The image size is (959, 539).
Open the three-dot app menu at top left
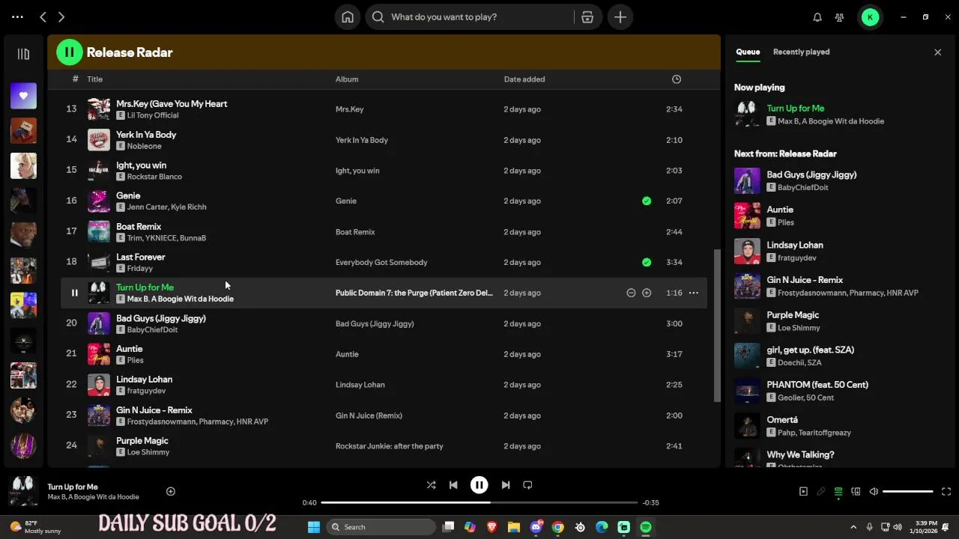tap(17, 16)
